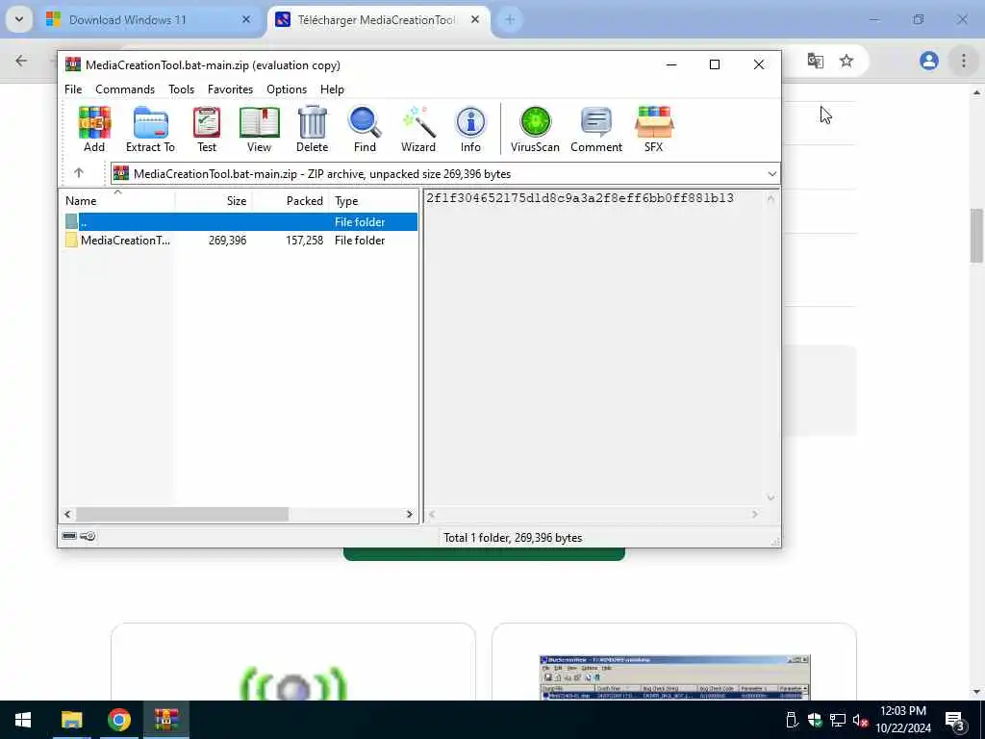
Task: Select the parent '..' folder row
Action: 240,222
